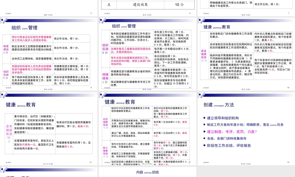Select the blue square bullet beside 建立领导和组织机构
295x177 pixels.
(x=204, y=118)
